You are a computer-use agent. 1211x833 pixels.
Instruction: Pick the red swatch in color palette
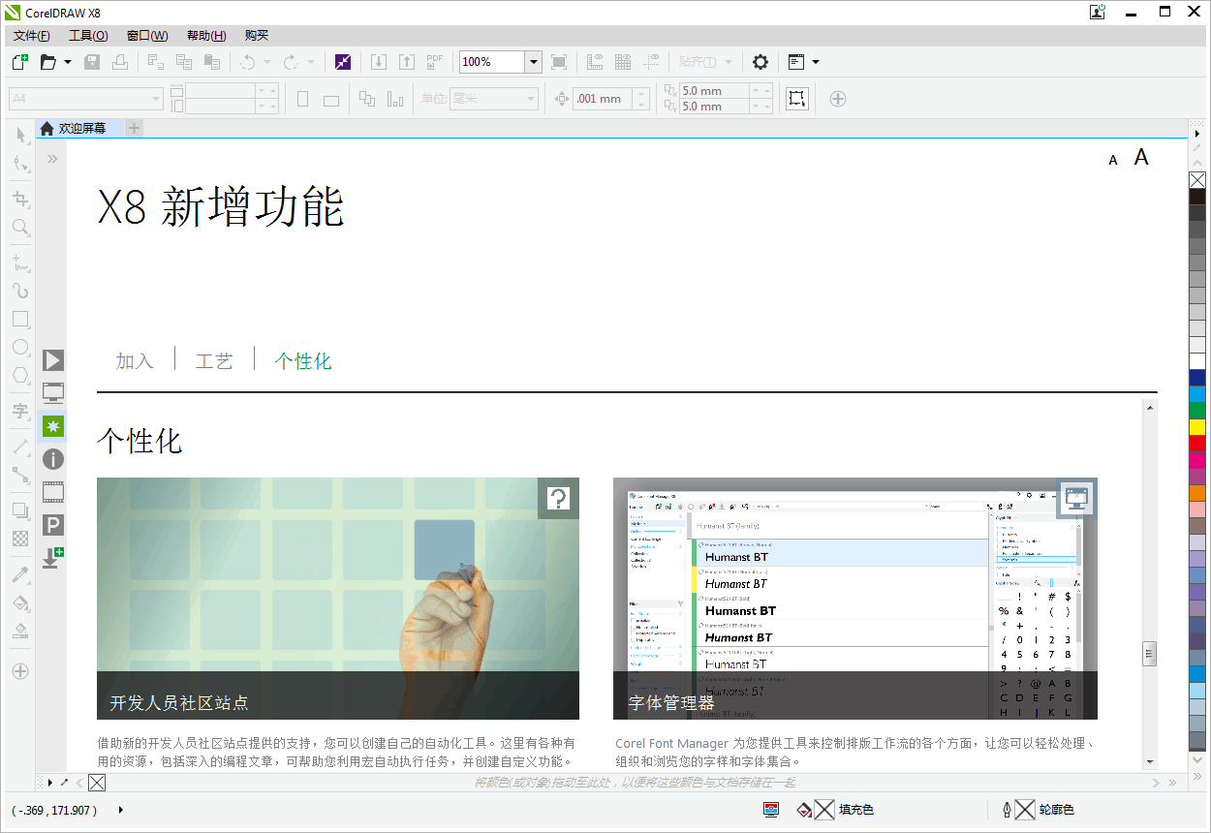coord(1197,443)
